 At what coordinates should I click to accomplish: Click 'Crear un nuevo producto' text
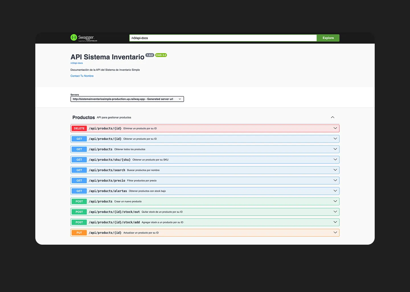tap(128, 202)
